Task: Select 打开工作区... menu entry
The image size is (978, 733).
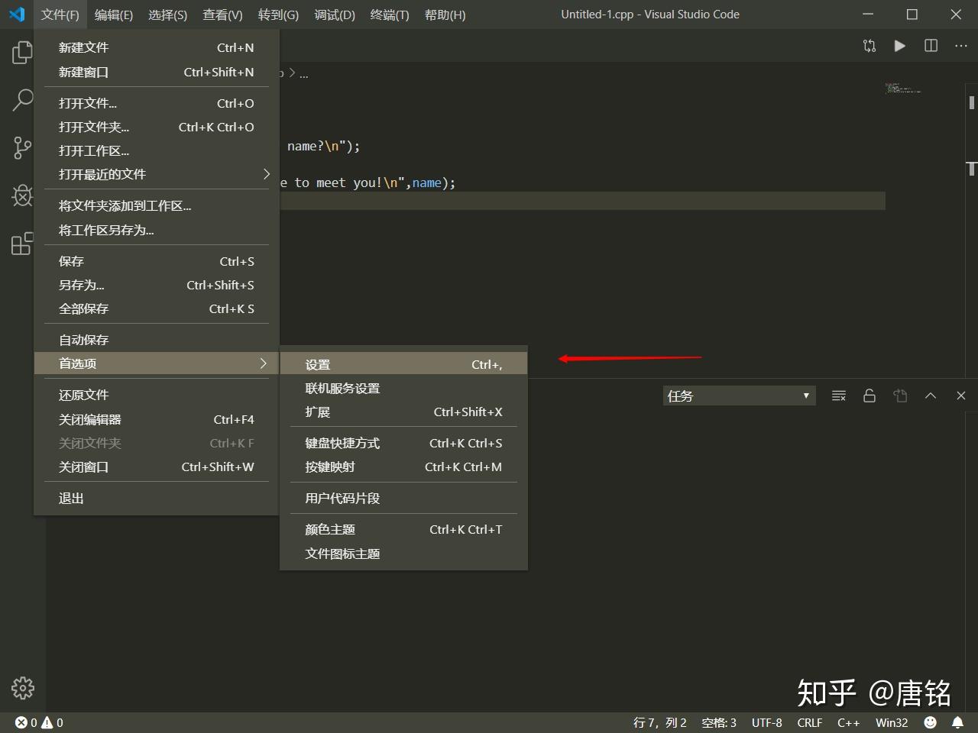Action: (157, 150)
